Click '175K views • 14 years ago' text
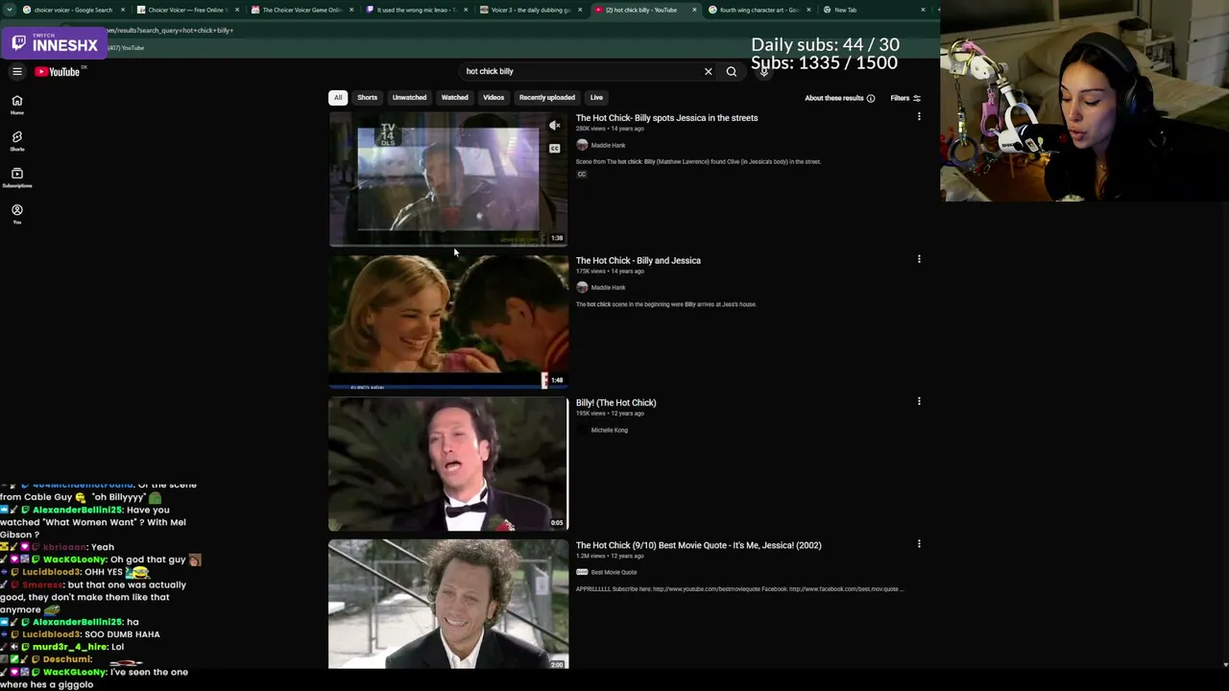 (610, 271)
